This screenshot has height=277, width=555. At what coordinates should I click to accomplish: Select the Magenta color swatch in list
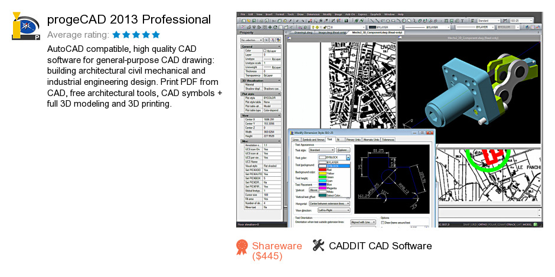[x=323, y=188]
